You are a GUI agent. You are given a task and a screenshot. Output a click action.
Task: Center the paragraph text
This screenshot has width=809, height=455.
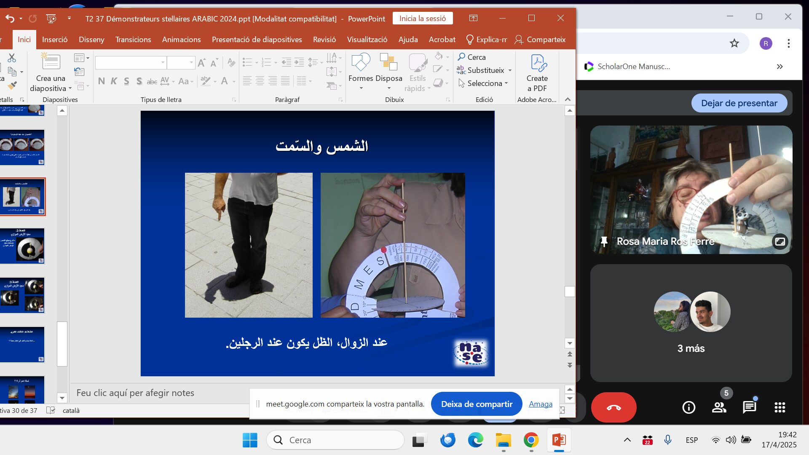point(260,81)
